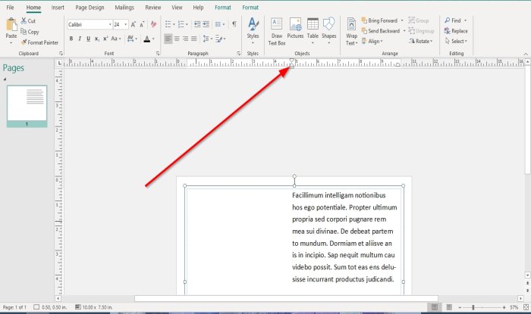Viewport: 531px width, 314px height.
Task: Click Replace in Editing group
Action: point(456,31)
